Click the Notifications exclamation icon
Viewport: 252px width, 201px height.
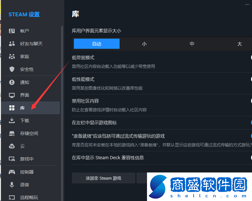click(12, 82)
